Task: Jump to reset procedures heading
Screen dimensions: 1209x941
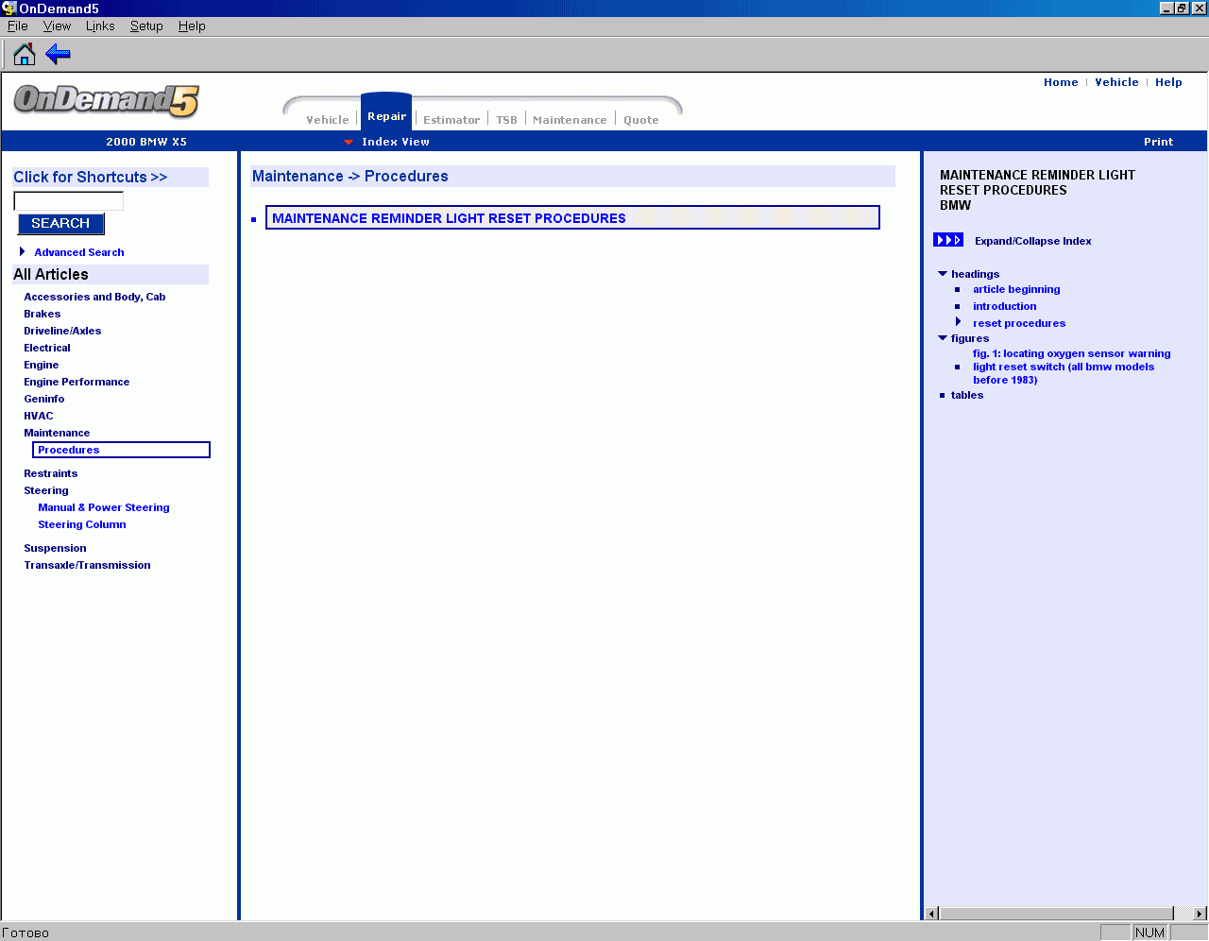Action: (1019, 323)
